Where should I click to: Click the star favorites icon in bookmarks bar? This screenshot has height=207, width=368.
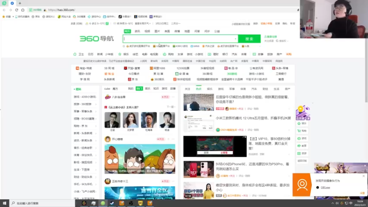(4, 17)
